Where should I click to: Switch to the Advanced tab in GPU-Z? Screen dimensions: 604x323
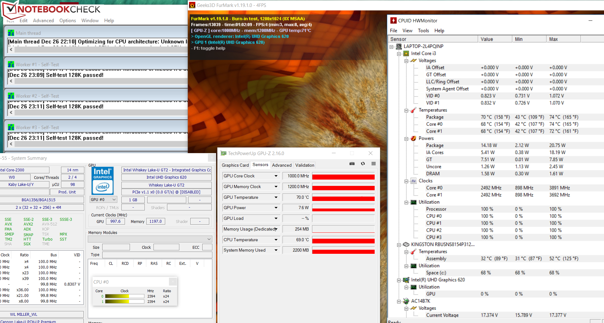point(282,165)
